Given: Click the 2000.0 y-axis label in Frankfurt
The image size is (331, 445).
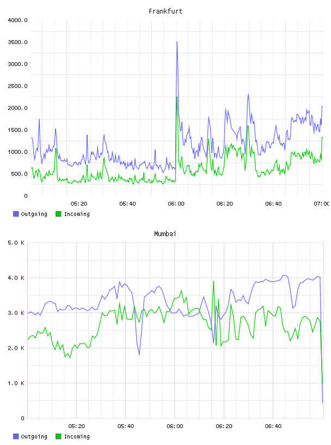Looking at the screenshot, I should (17, 108).
